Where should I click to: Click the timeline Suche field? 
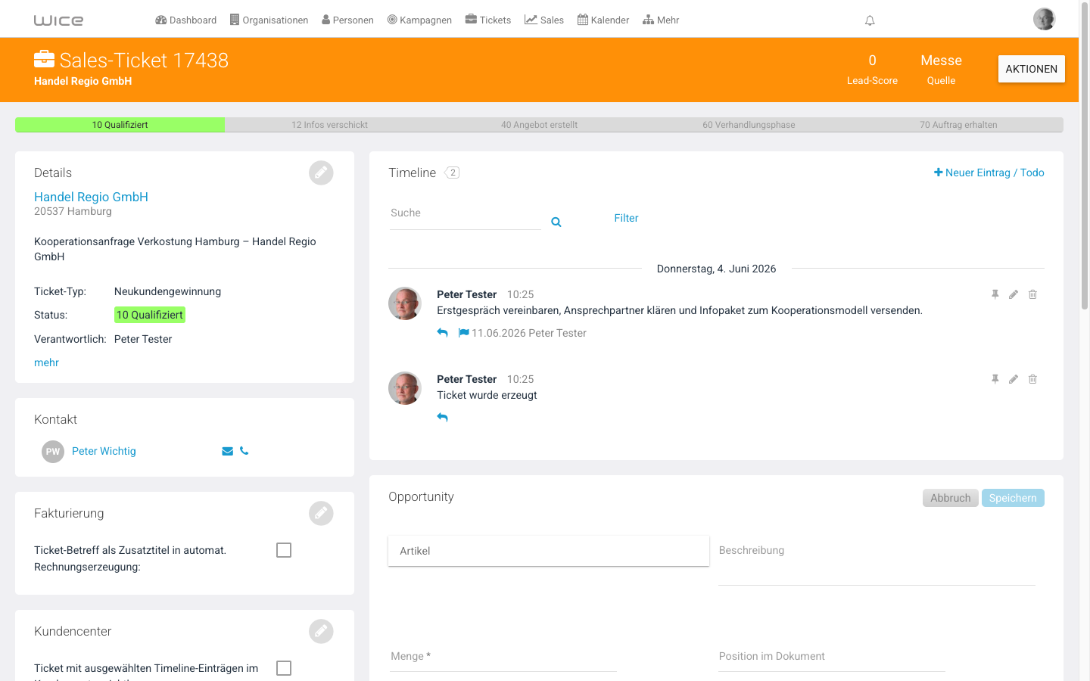click(465, 214)
